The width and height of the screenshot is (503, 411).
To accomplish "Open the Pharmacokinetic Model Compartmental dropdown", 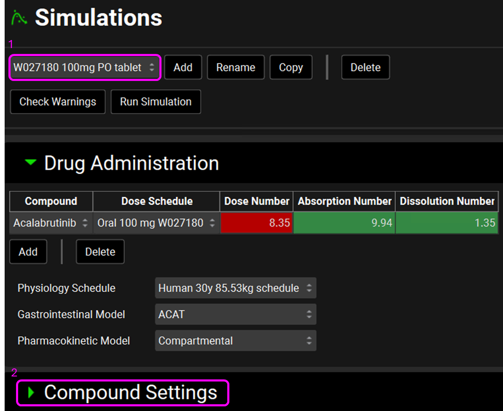I will [235, 341].
